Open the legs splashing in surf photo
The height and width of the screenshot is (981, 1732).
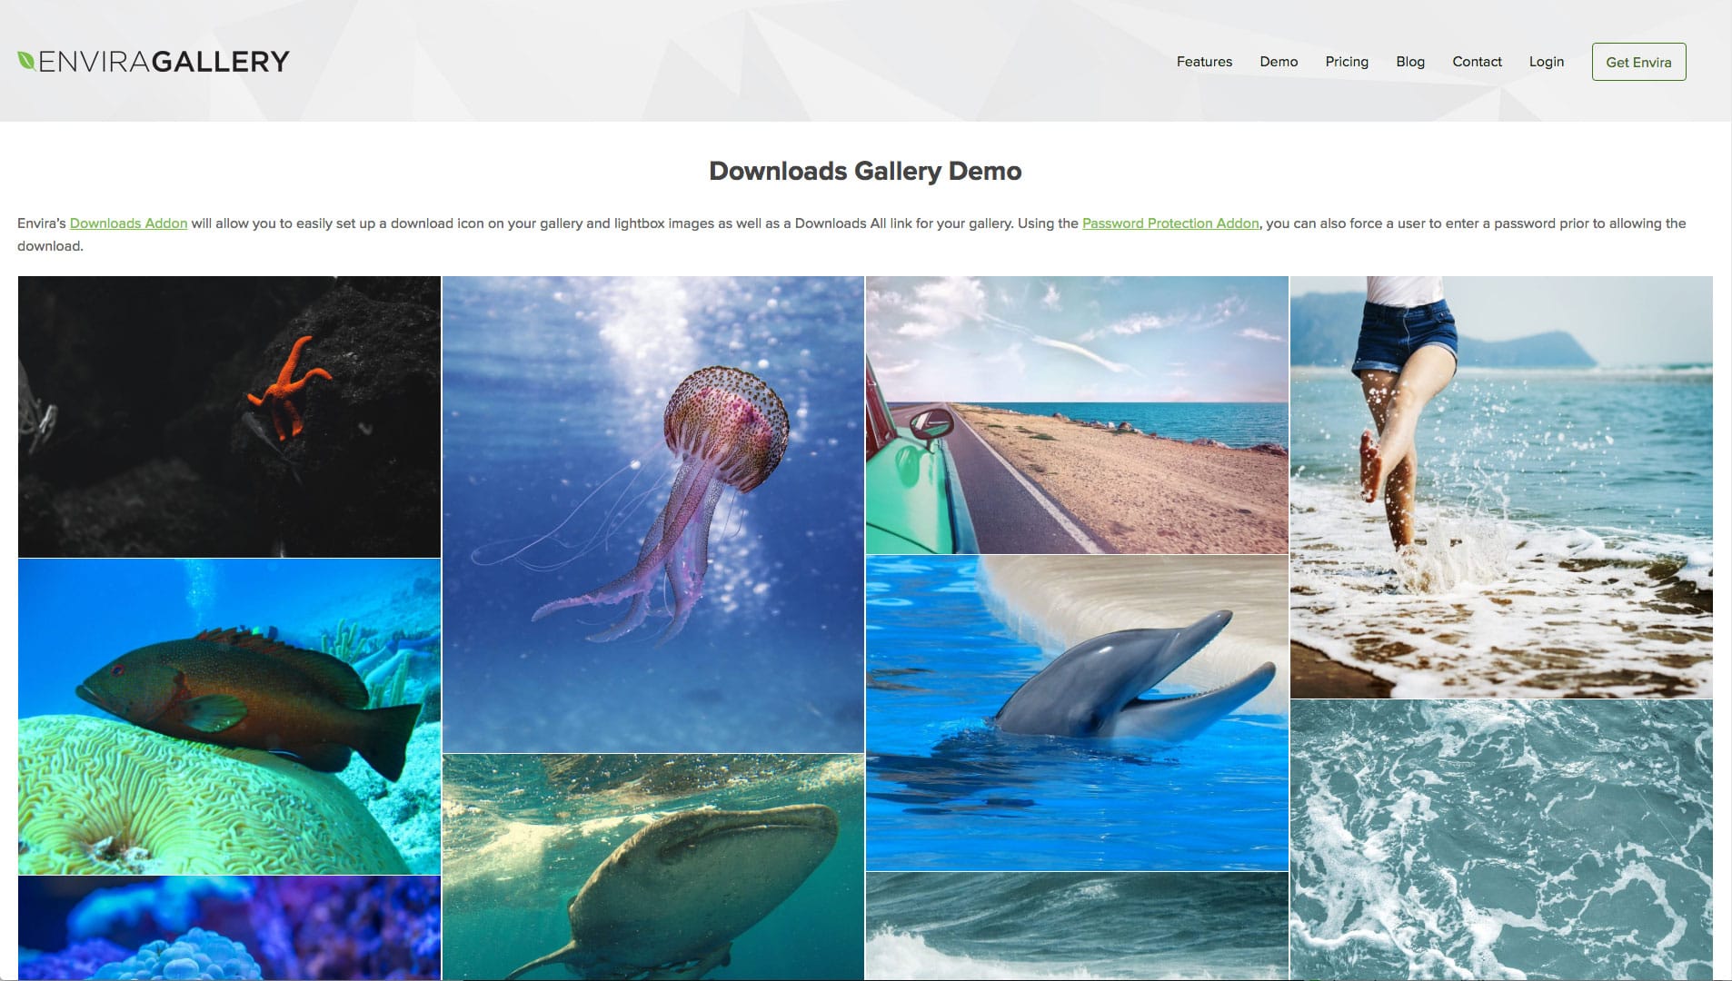[1501, 487]
